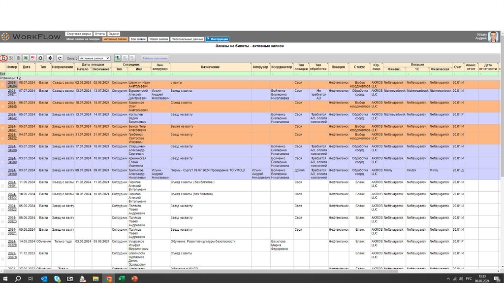The image size is (504, 283).
Task: Open the 'Отчеты' menu tab
Action: [100, 34]
